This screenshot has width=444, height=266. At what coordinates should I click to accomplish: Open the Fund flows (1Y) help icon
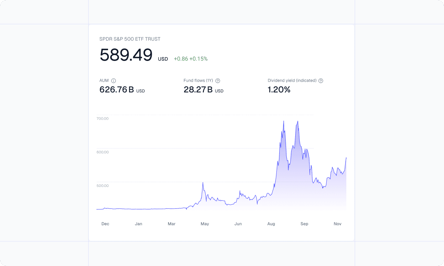(218, 81)
